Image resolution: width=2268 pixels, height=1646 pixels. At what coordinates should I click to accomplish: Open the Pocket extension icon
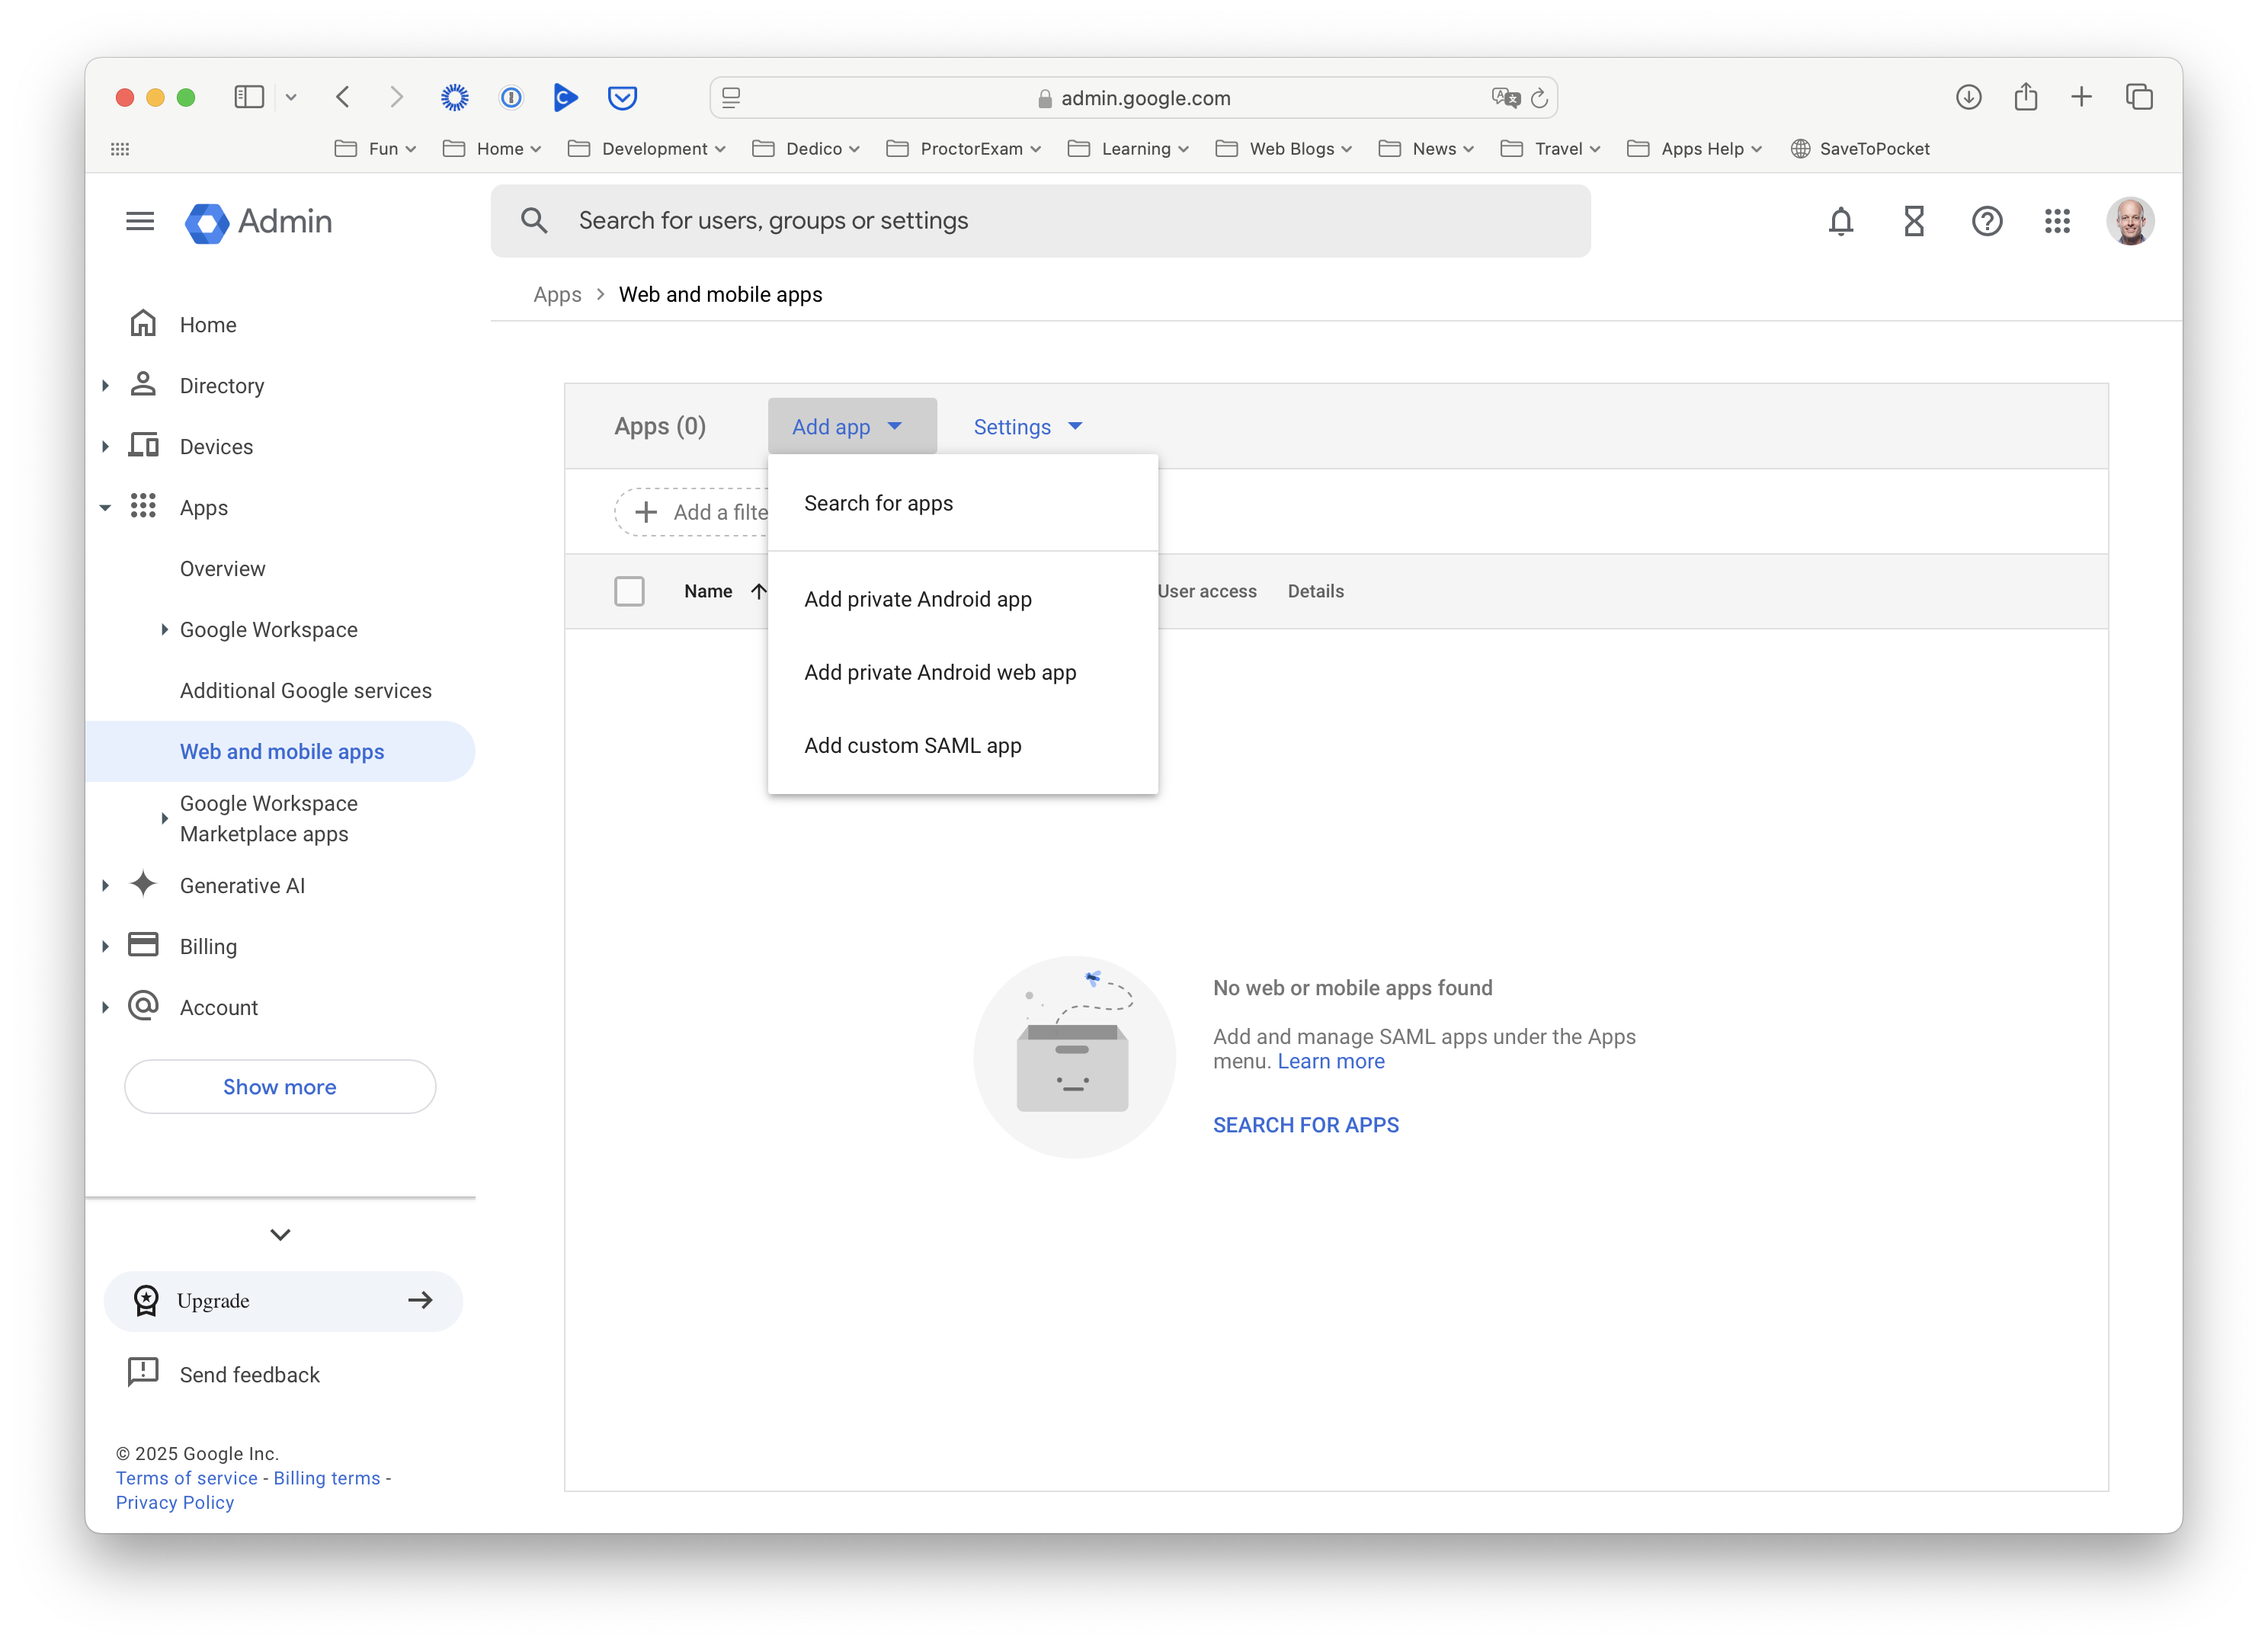(x=622, y=97)
